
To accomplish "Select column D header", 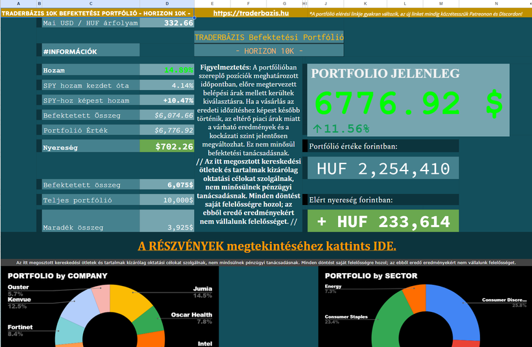I will coord(167,3).
